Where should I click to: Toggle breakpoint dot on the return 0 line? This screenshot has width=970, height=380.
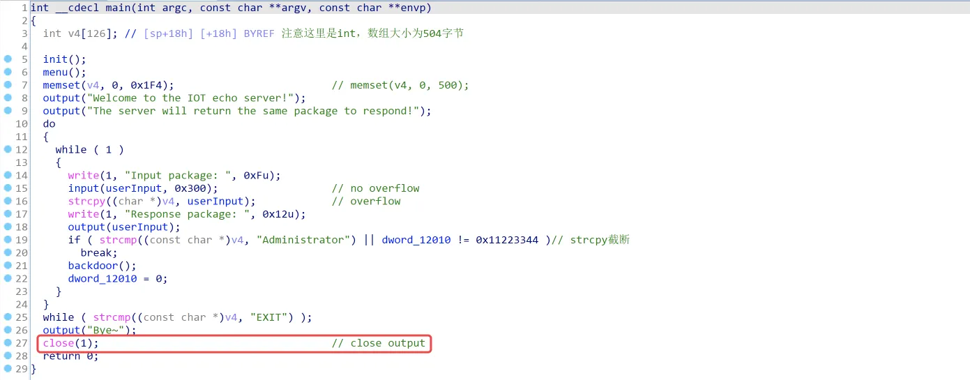[8, 356]
